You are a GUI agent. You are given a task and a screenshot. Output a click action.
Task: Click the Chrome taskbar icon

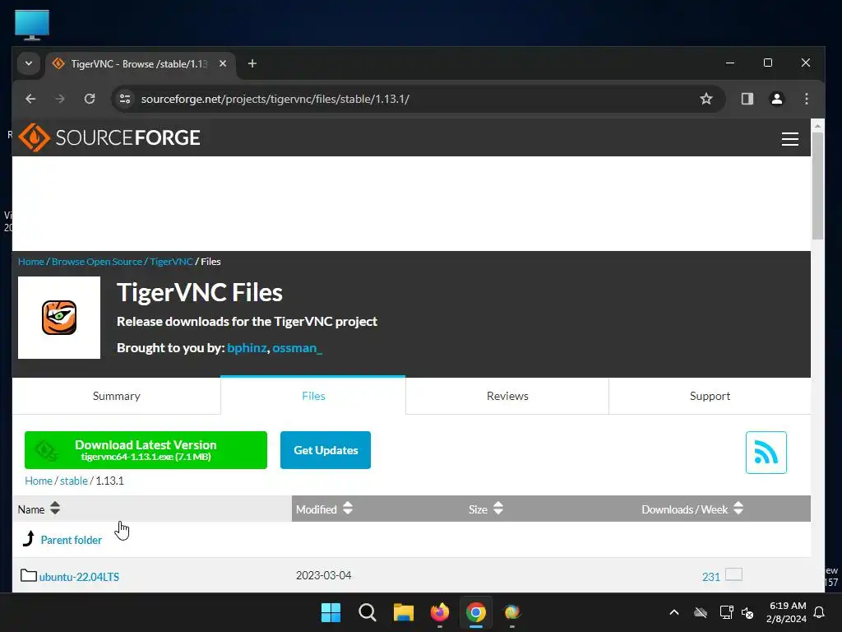(476, 612)
